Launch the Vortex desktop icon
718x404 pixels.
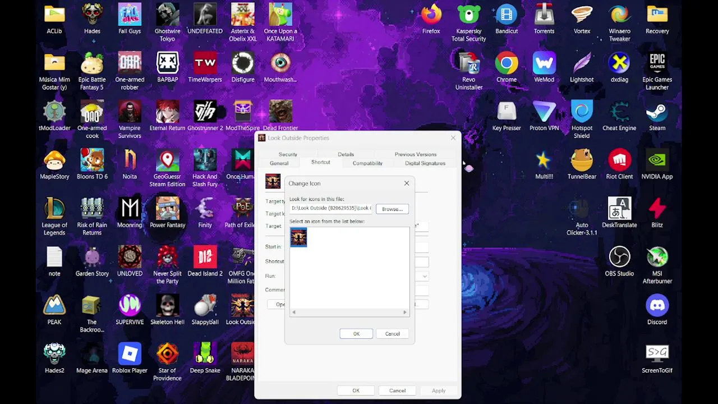click(x=582, y=19)
